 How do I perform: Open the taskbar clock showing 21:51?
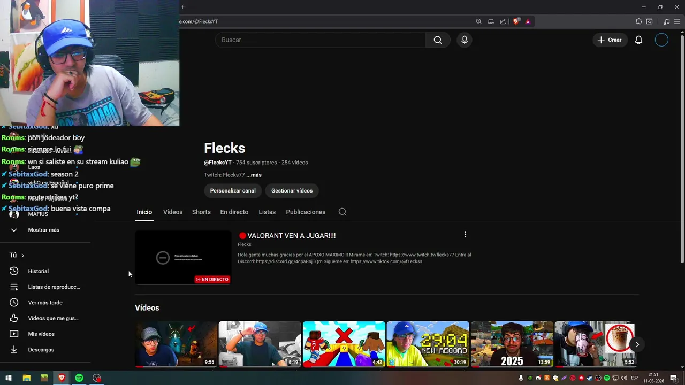653,378
